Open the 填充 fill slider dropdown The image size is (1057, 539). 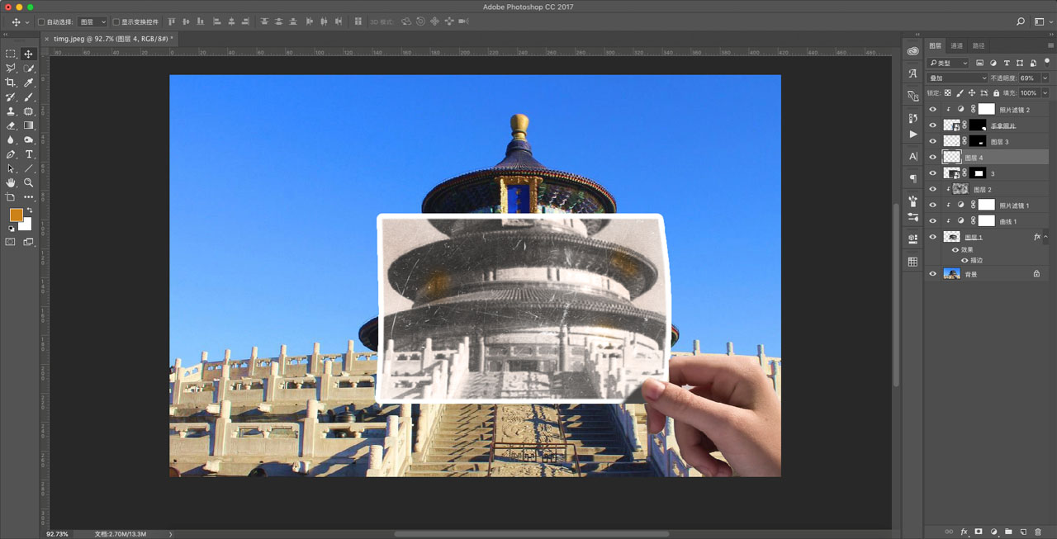point(1045,93)
